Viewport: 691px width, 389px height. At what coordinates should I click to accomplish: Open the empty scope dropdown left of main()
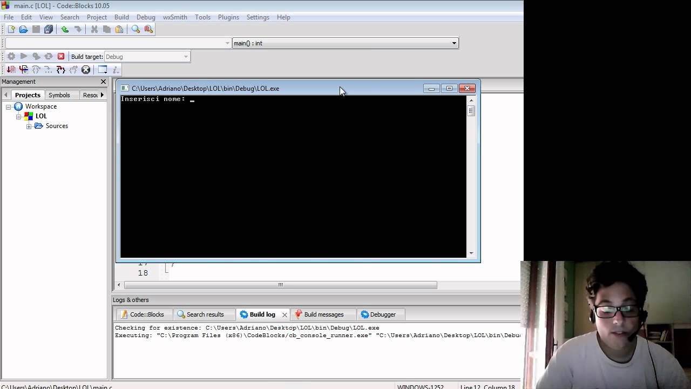pos(118,43)
